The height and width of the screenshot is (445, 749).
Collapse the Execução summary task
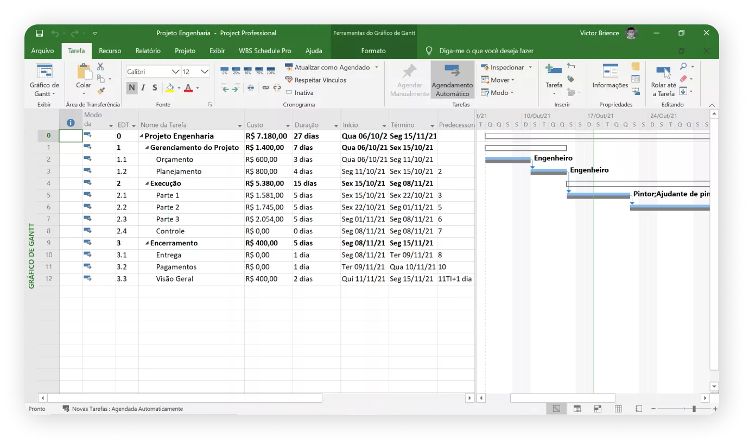147,183
